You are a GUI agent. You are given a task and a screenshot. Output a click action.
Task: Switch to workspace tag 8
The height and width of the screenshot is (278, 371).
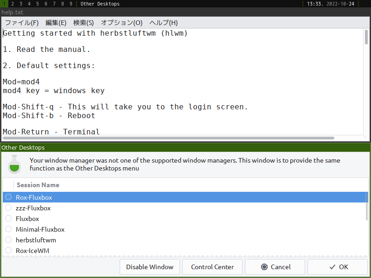pos(63,4)
